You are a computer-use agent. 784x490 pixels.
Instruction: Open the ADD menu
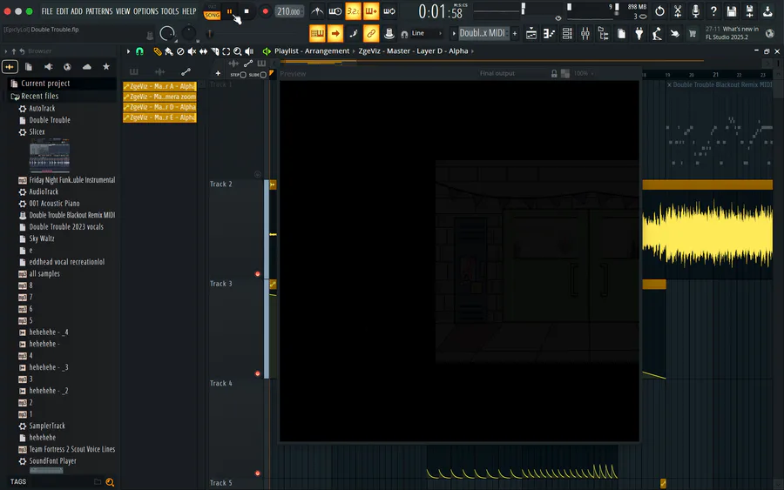[77, 11]
